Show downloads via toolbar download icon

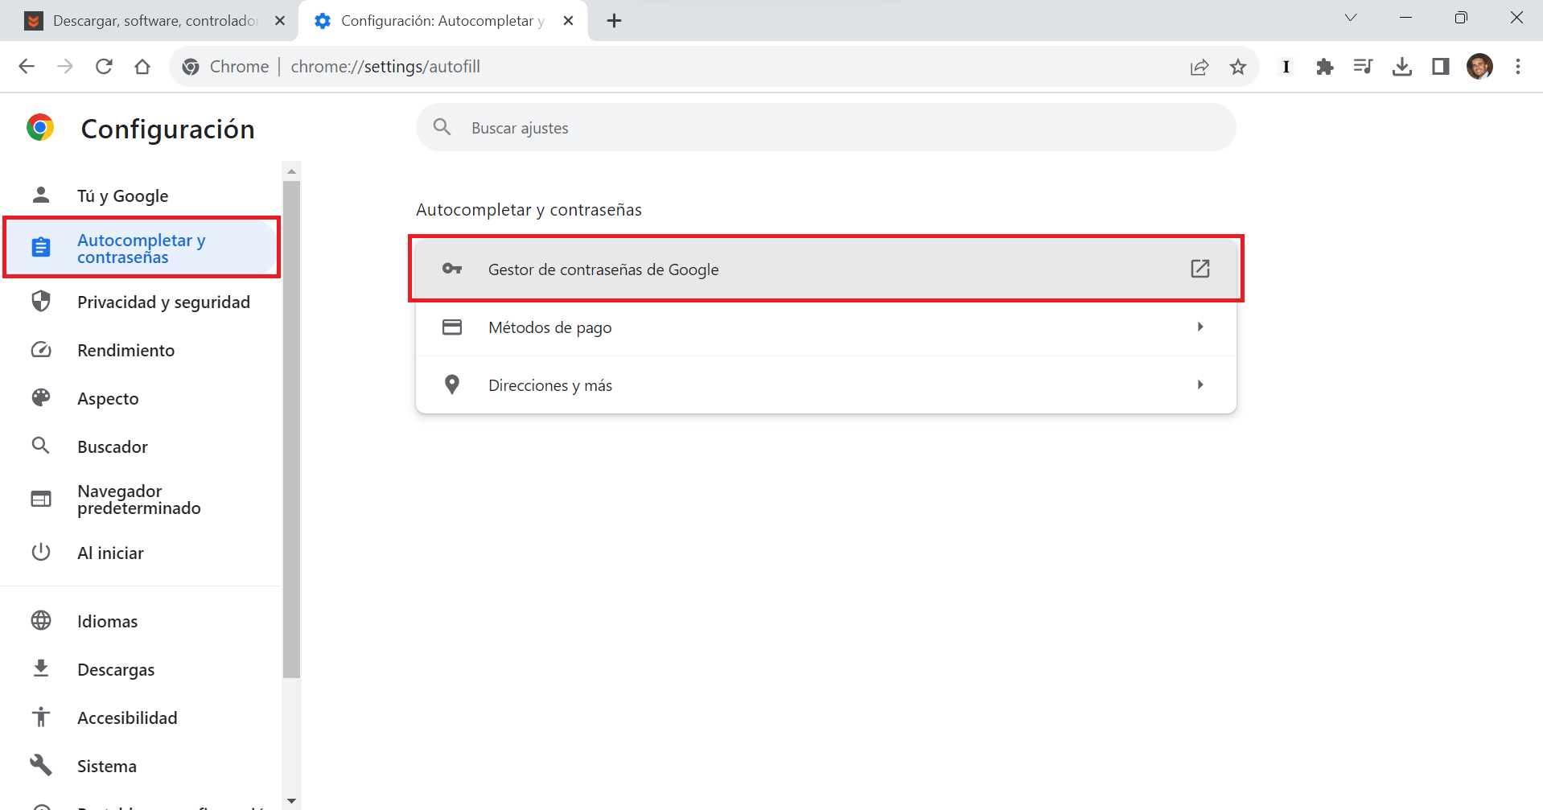(x=1402, y=67)
